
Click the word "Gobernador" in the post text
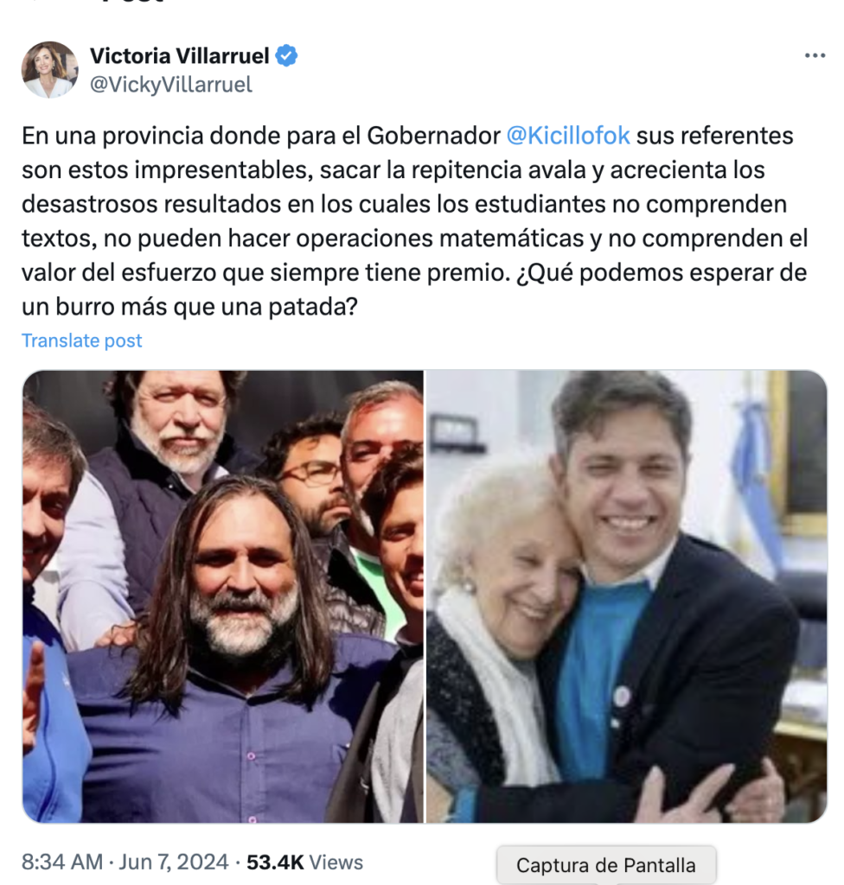coord(433,136)
